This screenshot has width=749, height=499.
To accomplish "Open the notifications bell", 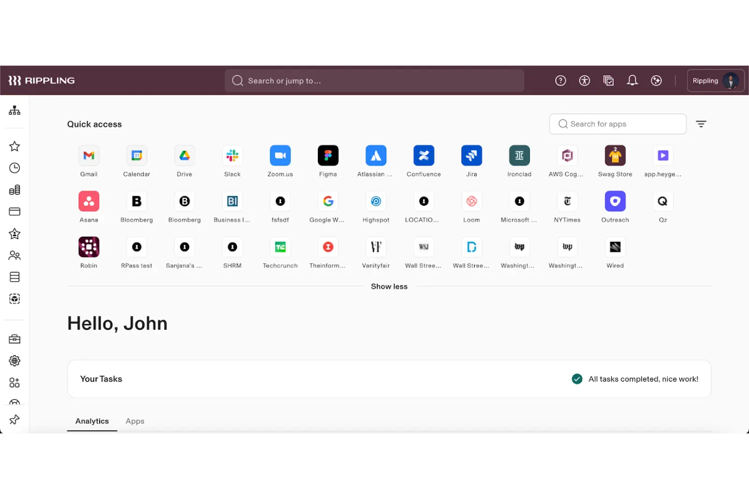I will pyautogui.click(x=633, y=80).
